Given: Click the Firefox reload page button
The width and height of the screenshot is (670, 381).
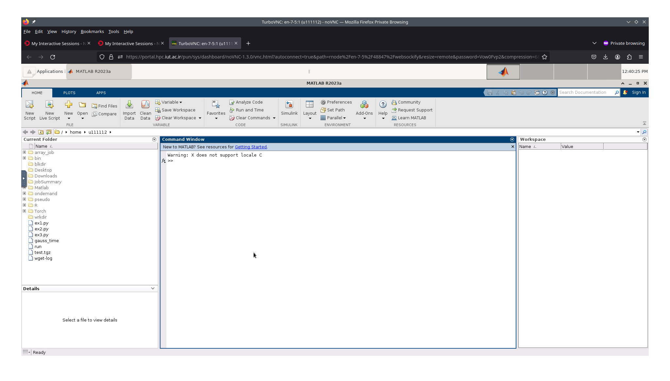Looking at the screenshot, I should coord(53,57).
